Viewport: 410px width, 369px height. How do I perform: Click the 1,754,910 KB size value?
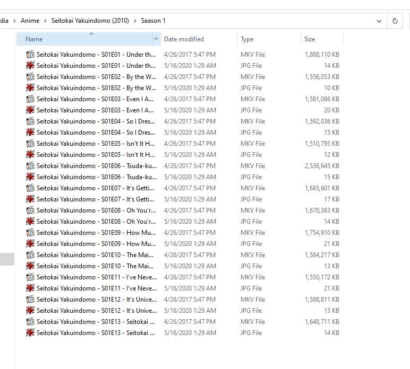[x=322, y=233]
